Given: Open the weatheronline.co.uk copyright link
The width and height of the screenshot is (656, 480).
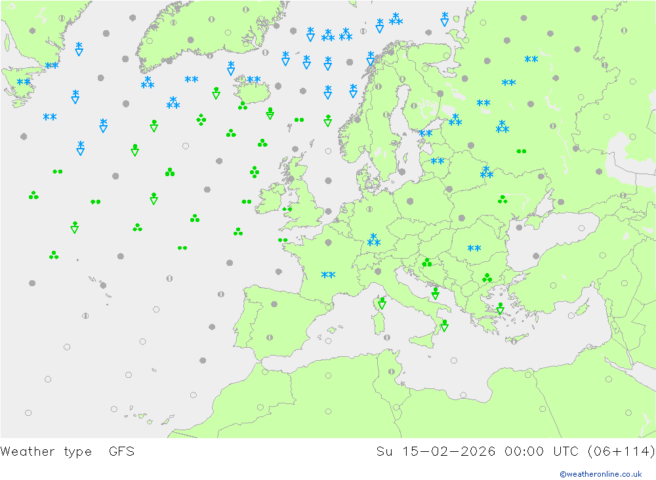Looking at the screenshot, I should pyautogui.click(x=601, y=474).
